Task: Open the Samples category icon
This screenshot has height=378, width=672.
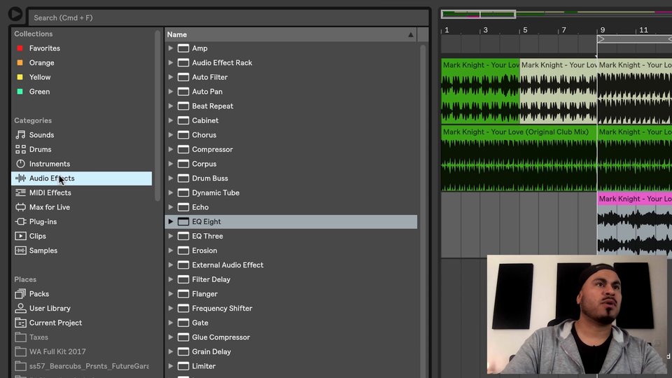Action: 20,251
